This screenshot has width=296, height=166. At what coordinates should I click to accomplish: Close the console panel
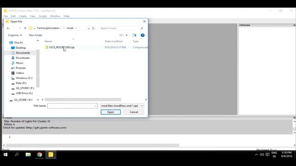coord(294,118)
